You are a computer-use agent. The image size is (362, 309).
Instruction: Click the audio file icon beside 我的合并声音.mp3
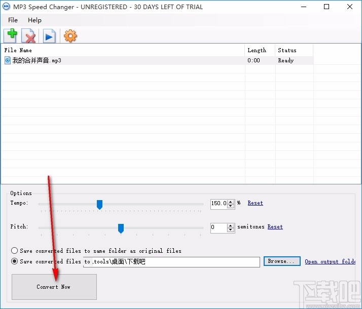click(x=8, y=60)
